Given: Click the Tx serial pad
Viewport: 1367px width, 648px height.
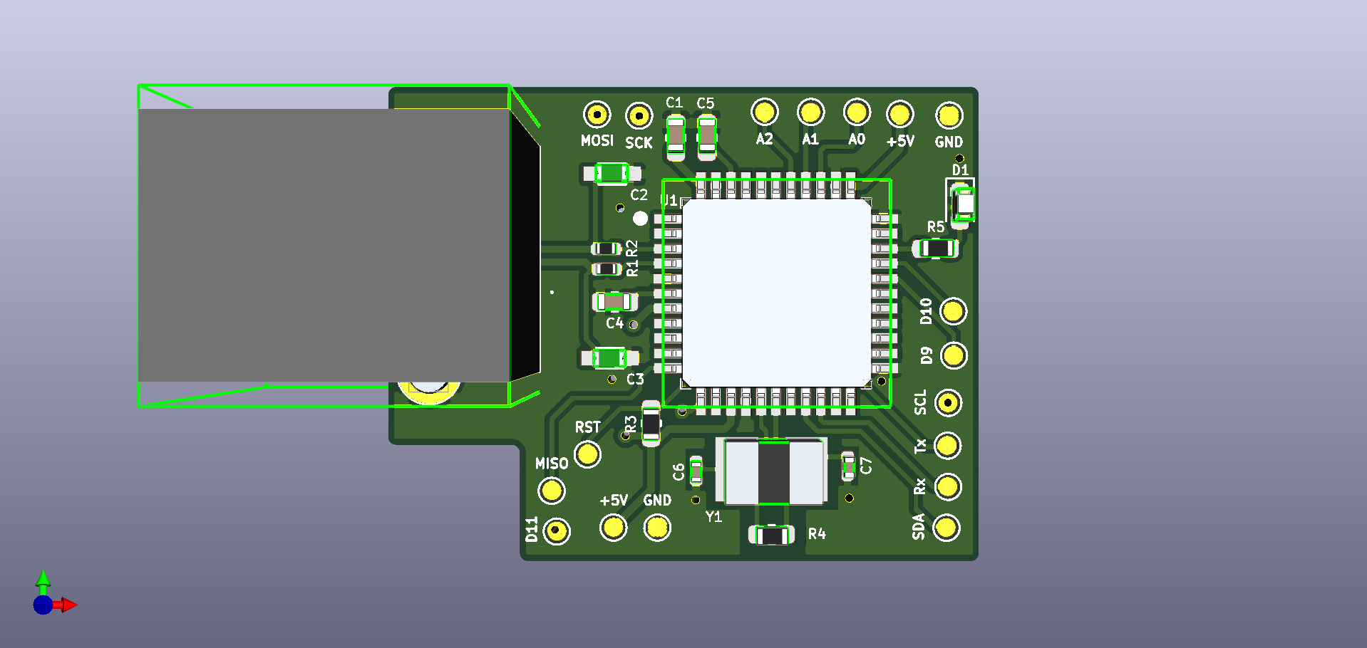Looking at the screenshot, I should (946, 444).
